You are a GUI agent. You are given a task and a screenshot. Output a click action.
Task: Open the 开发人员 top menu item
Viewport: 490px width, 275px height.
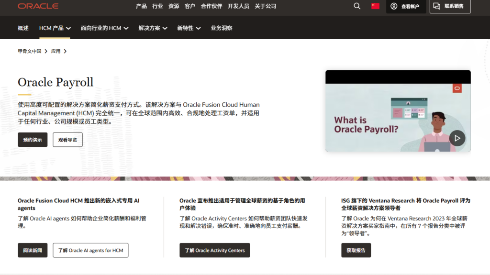click(238, 6)
